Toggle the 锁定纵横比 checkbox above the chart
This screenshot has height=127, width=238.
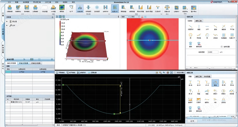click(x=175, y=73)
